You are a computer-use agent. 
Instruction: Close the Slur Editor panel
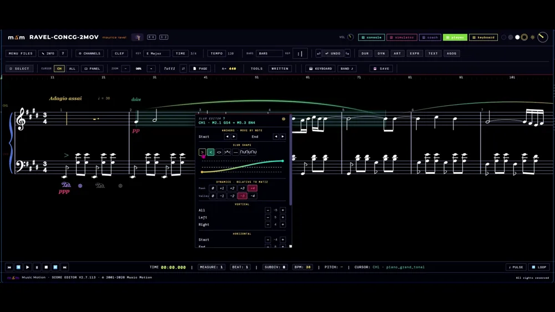283,119
